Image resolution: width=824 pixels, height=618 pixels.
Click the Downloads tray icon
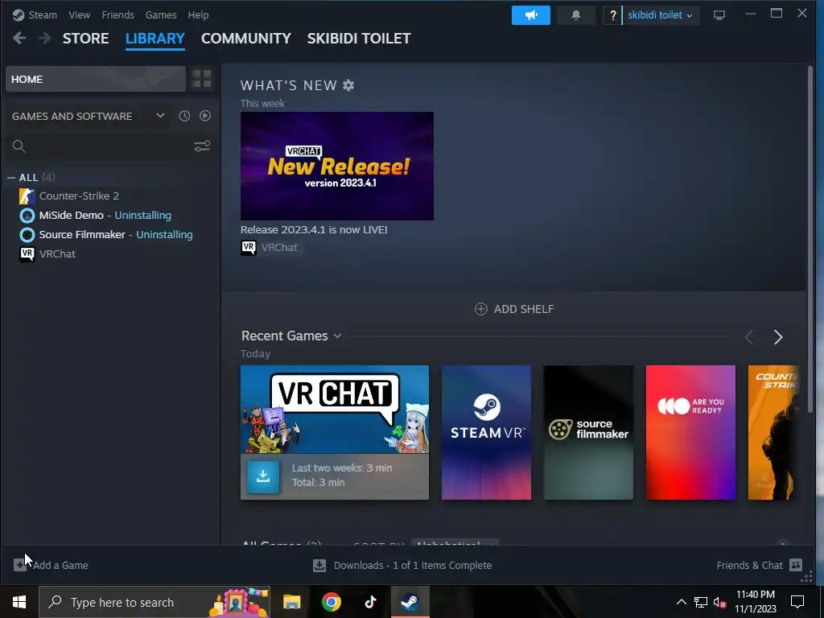coord(319,566)
